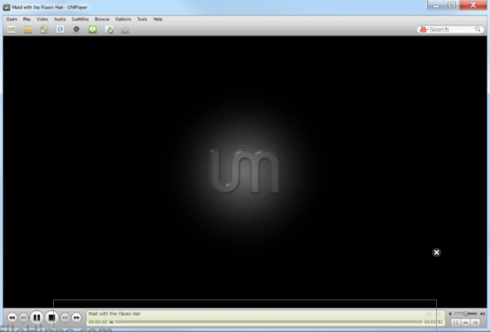The height and width of the screenshot is (332, 490).
Task: Open the Browse menu
Action: tap(102, 19)
